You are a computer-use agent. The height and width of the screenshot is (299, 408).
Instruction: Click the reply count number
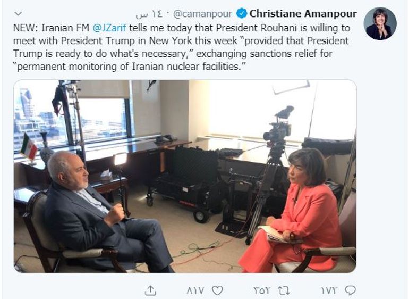click(329, 290)
